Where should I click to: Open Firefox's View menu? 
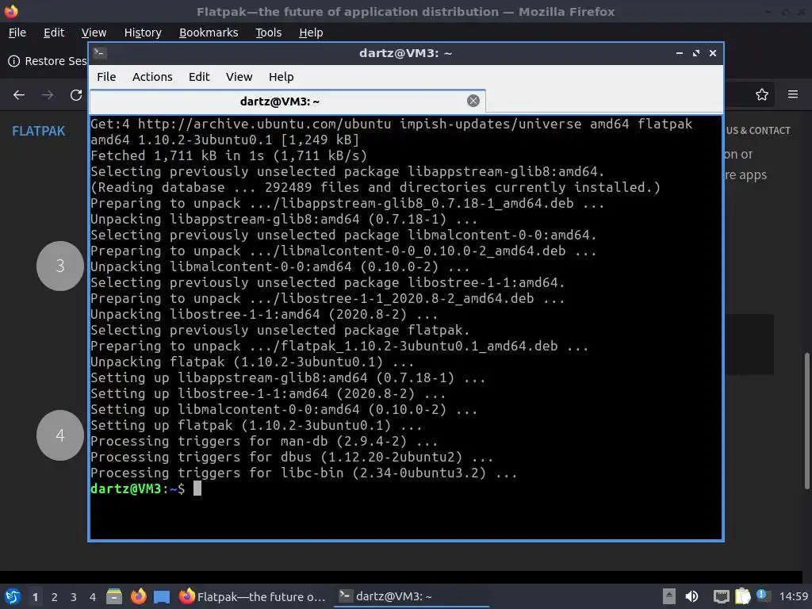point(94,32)
